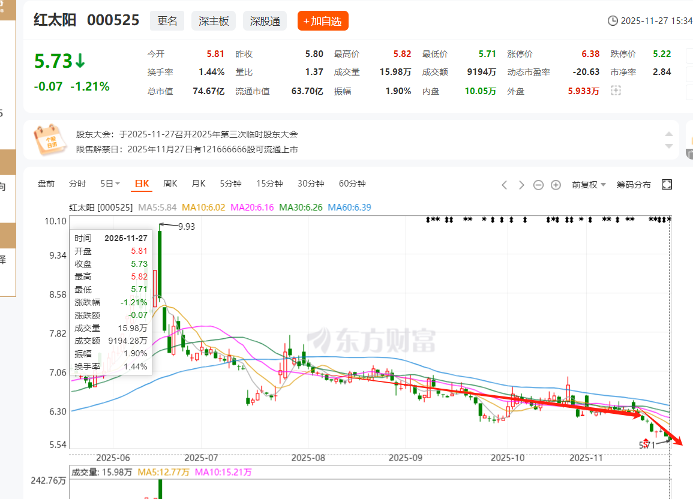The height and width of the screenshot is (499, 693).
Task: Click the 内盘 value 10.05万
Action: click(481, 91)
